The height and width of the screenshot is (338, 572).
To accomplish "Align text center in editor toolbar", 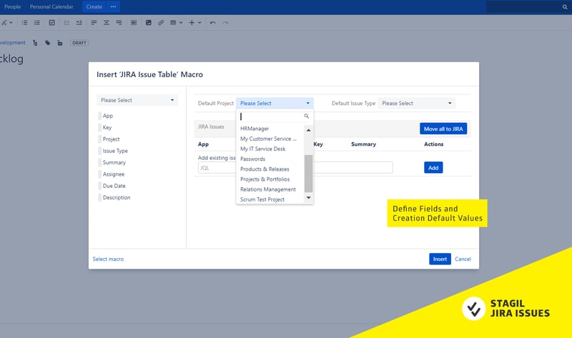I will [x=106, y=23].
